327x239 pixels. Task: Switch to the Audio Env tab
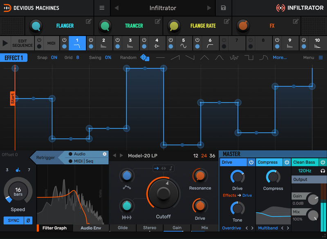coord(92,228)
